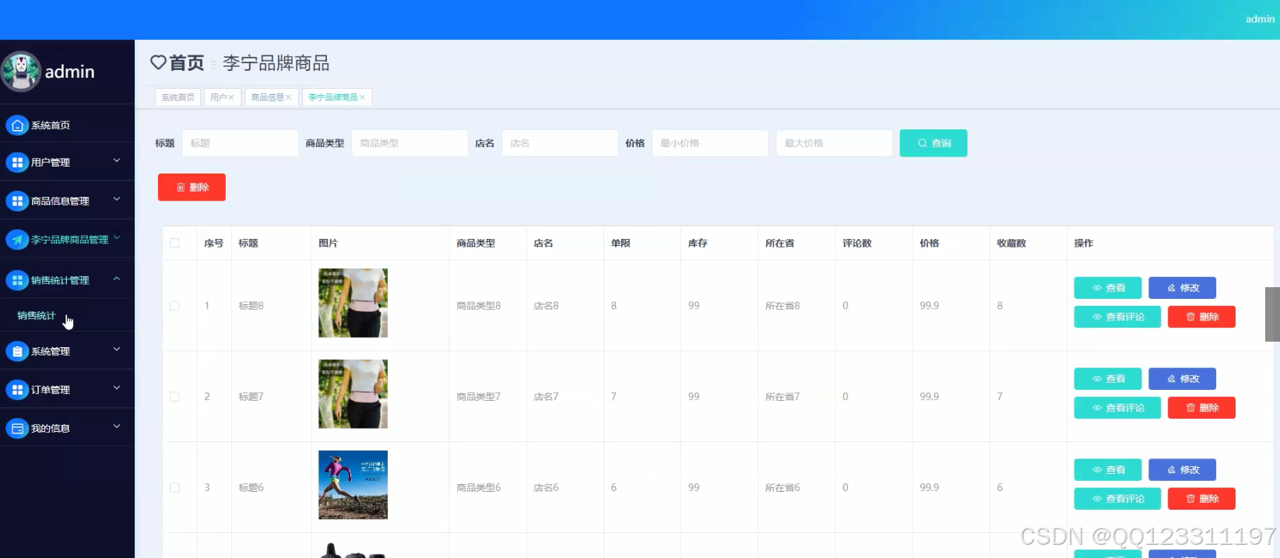
Task: Open 系统首页 home icon in sidebar
Action: click(x=17, y=125)
